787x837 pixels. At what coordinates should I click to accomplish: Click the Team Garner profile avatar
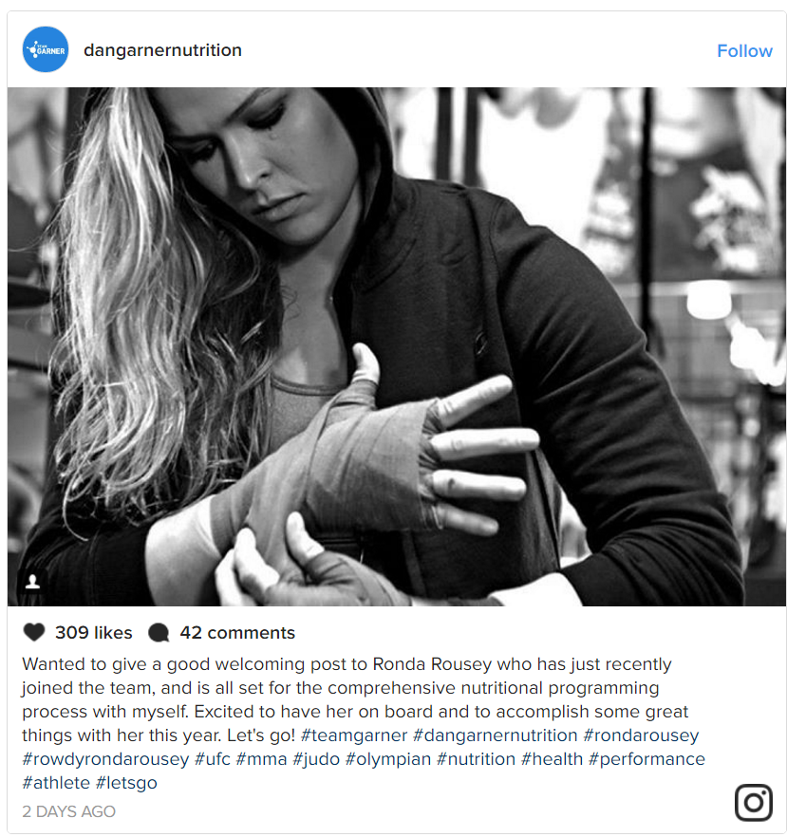coord(46,49)
